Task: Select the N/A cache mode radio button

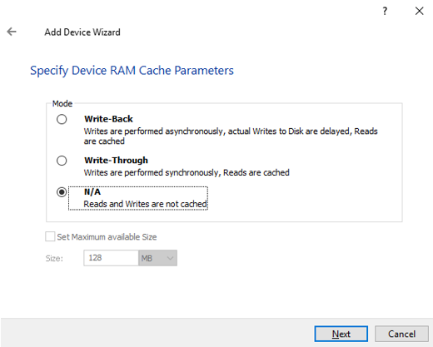Action: pos(62,192)
